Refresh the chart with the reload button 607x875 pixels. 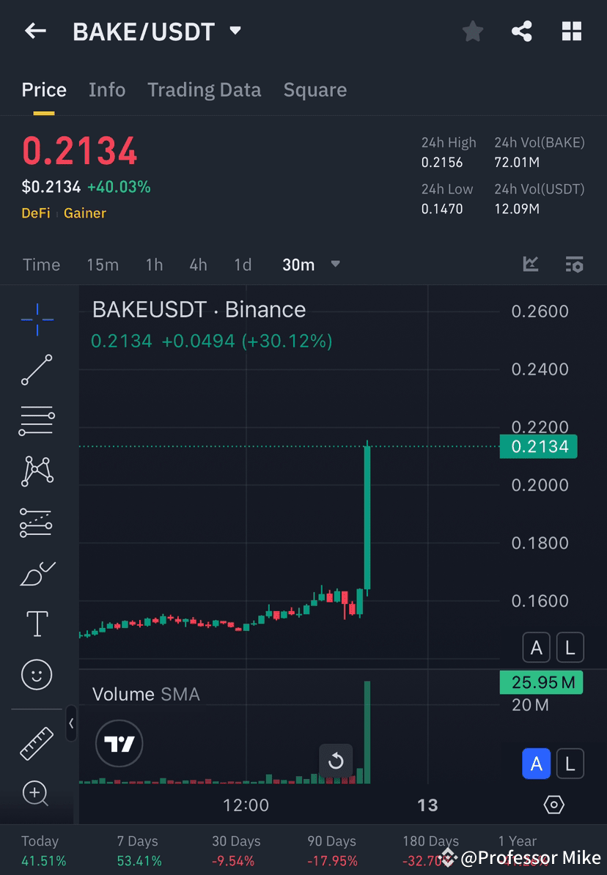tap(336, 761)
